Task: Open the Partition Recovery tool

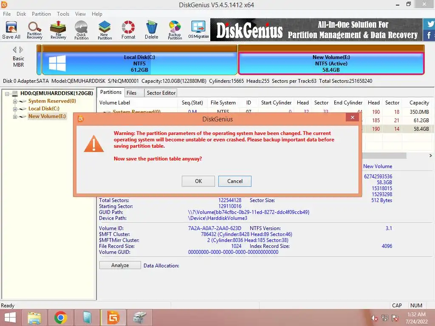Action: (34, 30)
